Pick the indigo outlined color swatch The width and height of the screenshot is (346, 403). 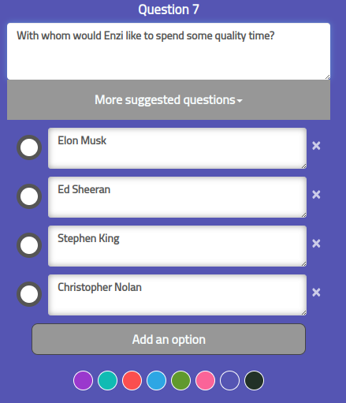[229, 380]
